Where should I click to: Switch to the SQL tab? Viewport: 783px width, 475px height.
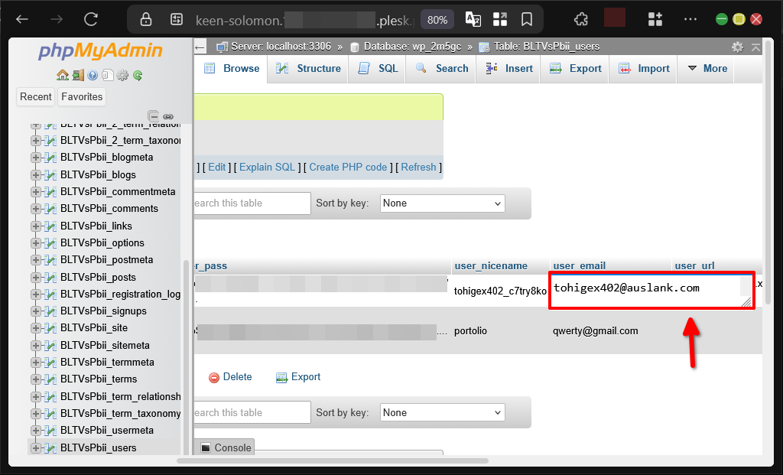(380, 68)
